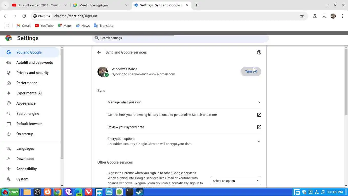The image size is (348, 196).
Task: Reload the current page
Action: pyautogui.click(x=24, y=16)
